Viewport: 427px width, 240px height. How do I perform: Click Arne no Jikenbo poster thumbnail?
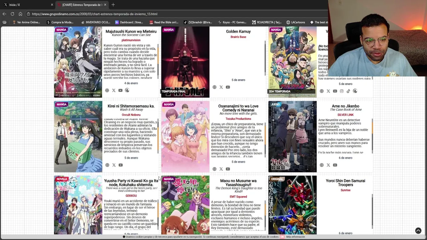[x=293, y=137]
